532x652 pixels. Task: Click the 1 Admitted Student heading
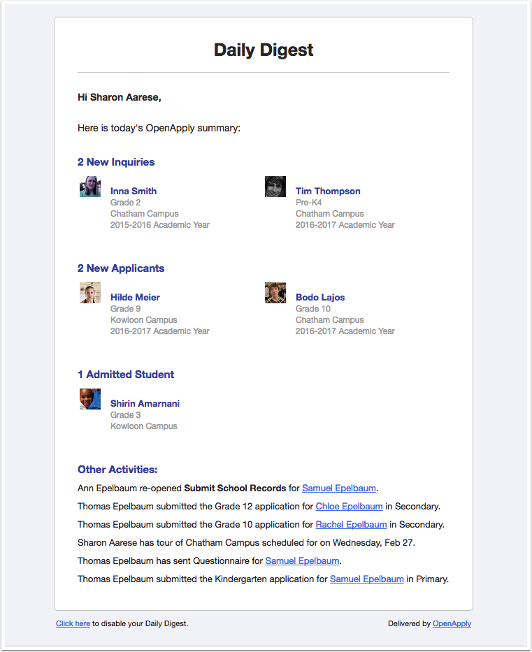(126, 375)
